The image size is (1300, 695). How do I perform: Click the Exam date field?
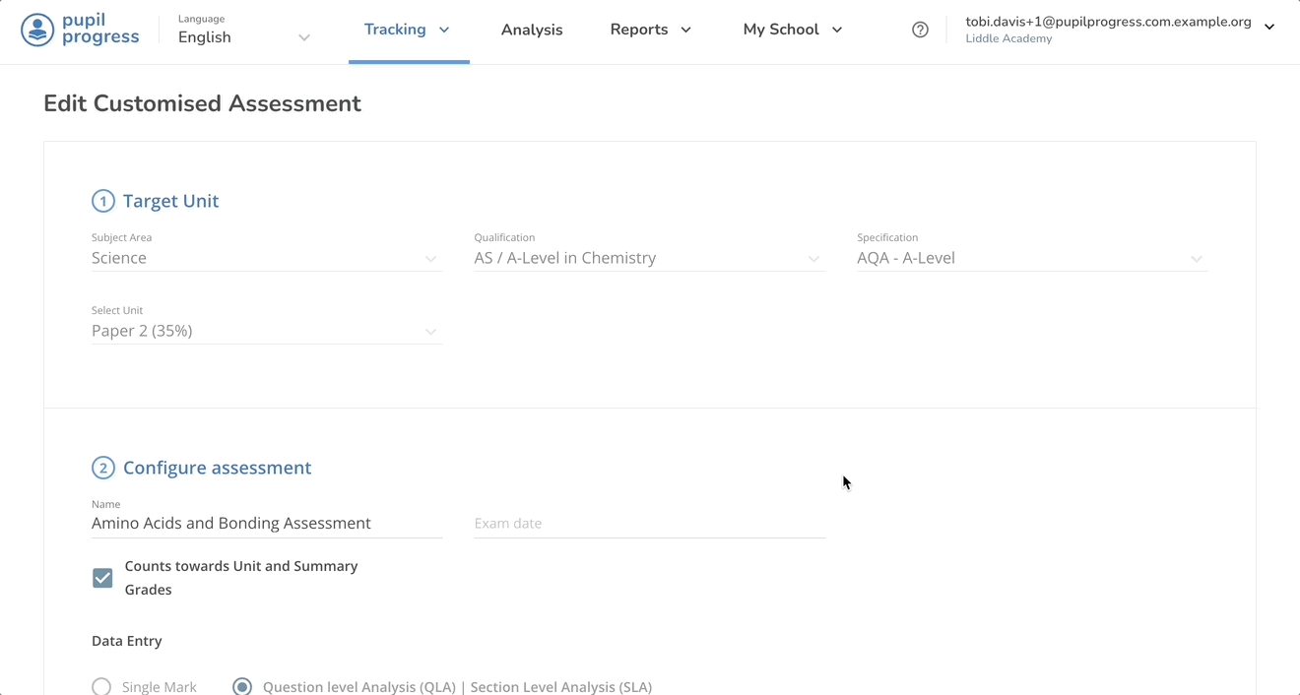pyautogui.click(x=649, y=523)
